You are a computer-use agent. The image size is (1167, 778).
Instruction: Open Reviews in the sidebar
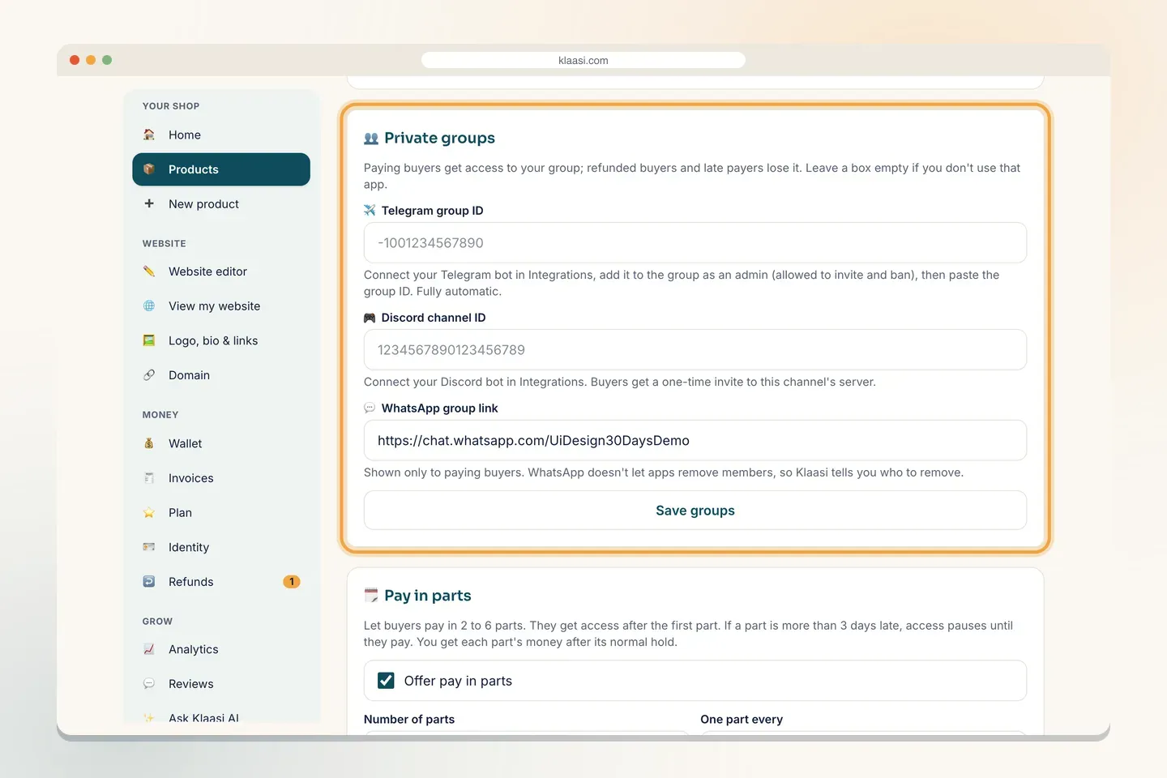(221, 684)
